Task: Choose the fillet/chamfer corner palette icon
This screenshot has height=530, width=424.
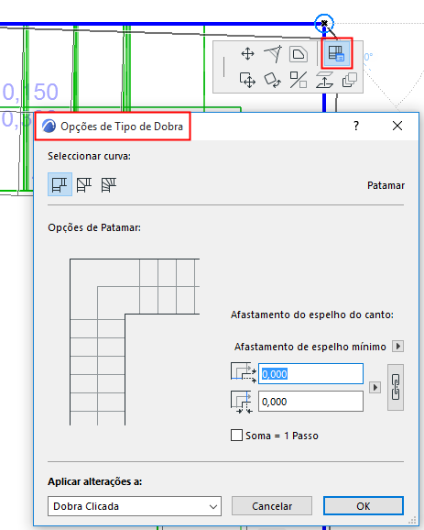Action: coord(299,54)
